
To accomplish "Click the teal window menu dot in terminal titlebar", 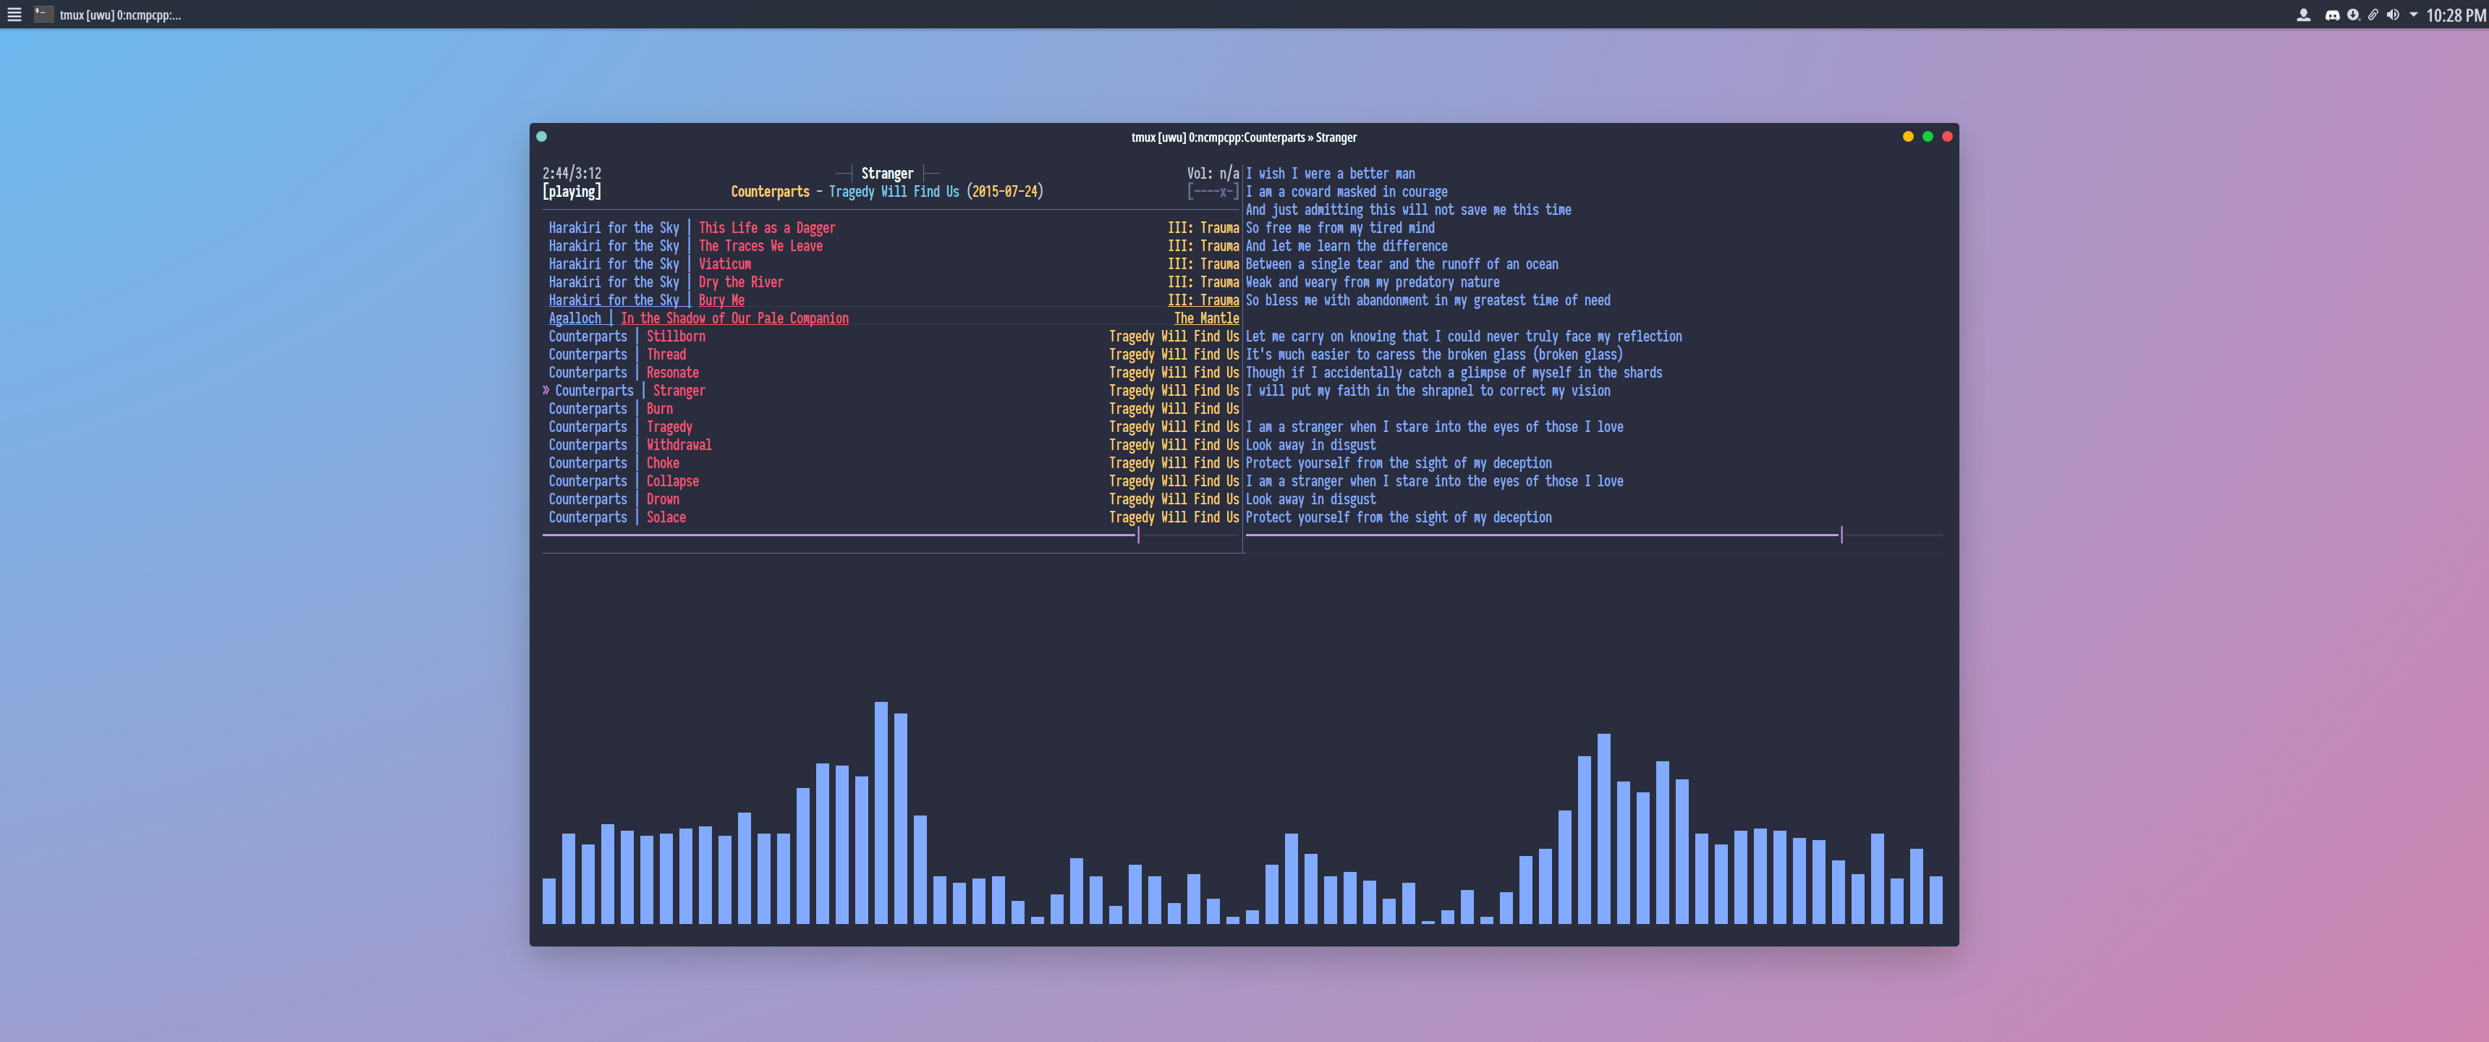I will (541, 136).
